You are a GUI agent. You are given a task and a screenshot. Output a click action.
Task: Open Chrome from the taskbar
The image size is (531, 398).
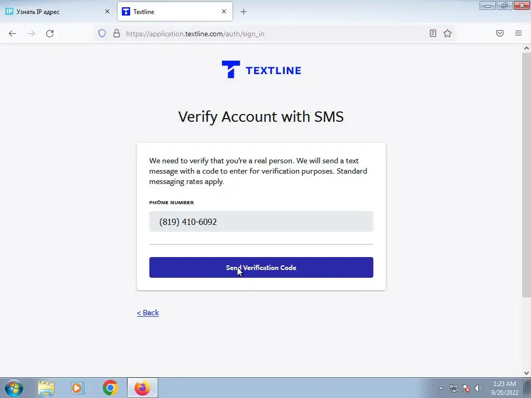110,388
